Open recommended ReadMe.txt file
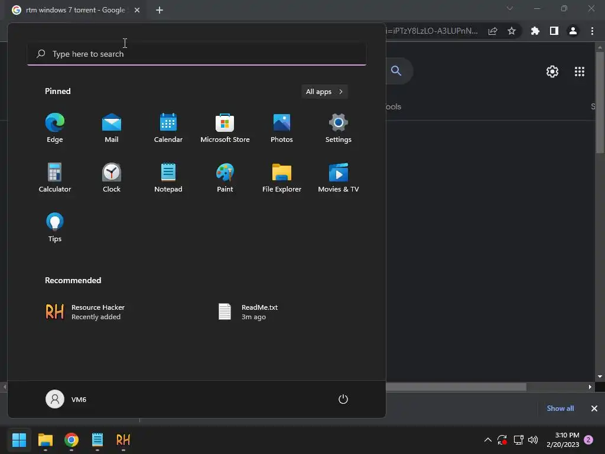The width and height of the screenshot is (605, 454). pos(248,312)
